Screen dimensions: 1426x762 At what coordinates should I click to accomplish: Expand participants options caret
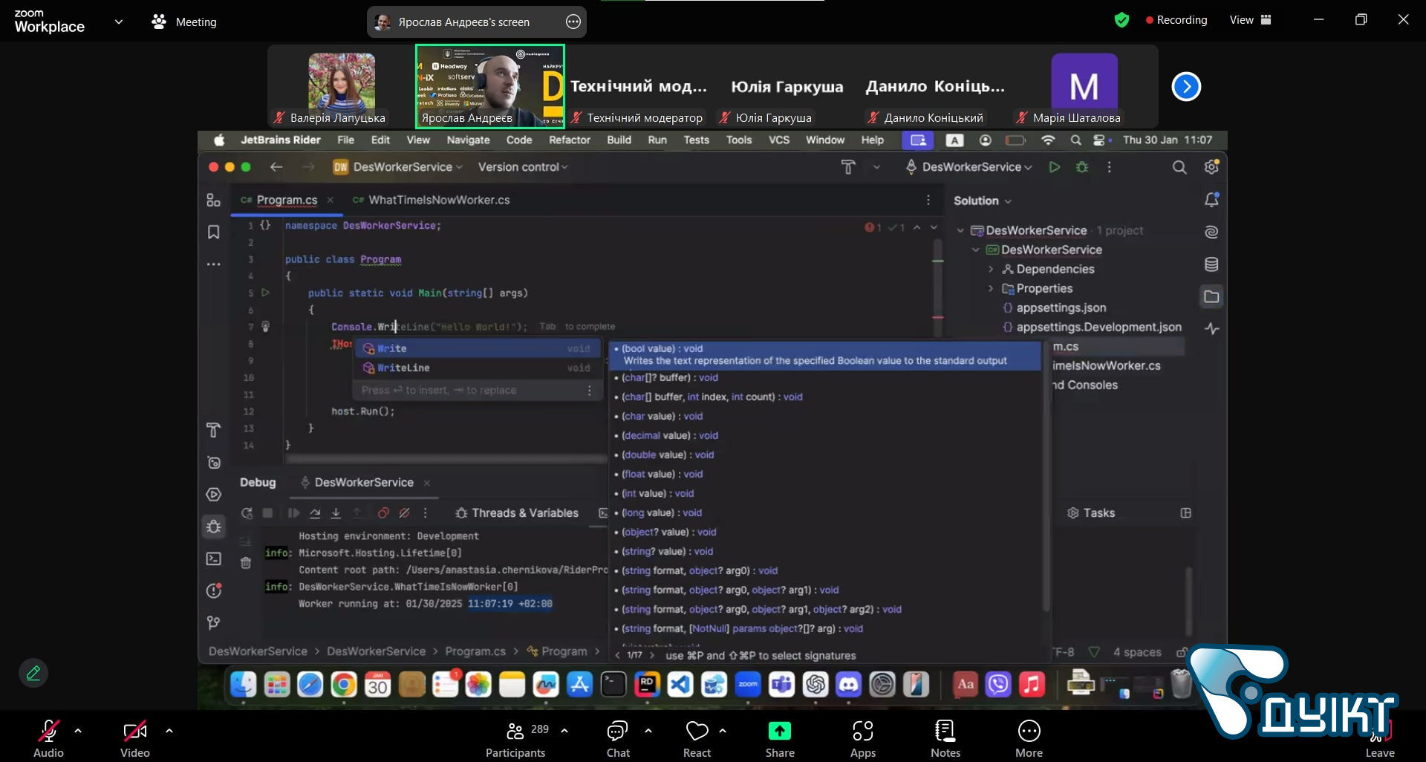click(x=564, y=731)
